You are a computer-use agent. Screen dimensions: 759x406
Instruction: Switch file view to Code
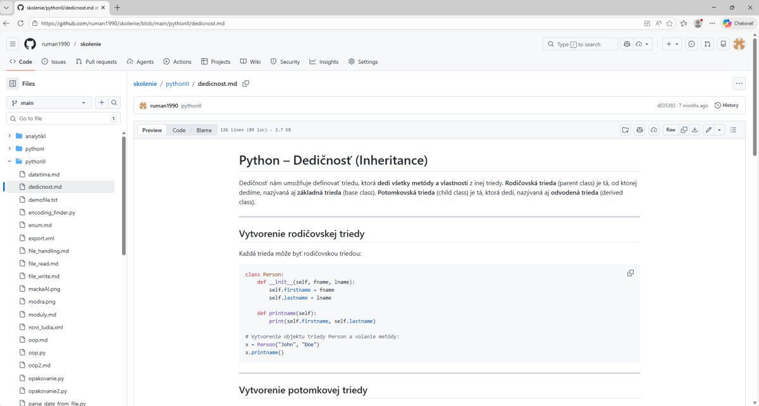pyautogui.click(x=179, y=130)
